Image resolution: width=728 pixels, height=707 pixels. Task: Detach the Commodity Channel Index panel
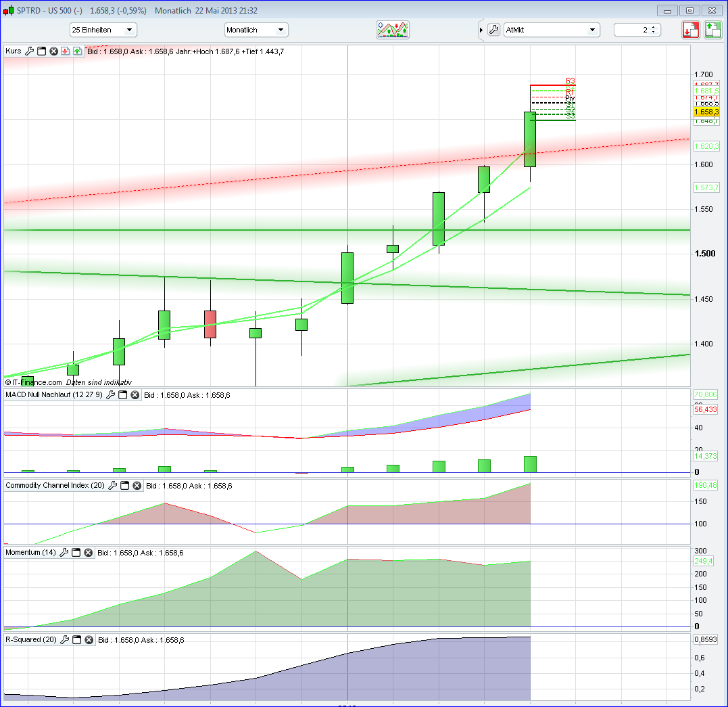click(x=124, y=486)
